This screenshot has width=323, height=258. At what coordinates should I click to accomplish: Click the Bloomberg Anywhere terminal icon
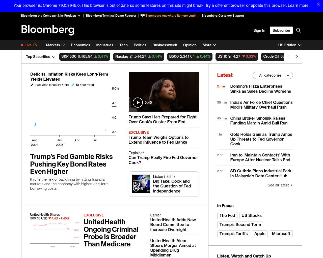pyautogui.click(x=143, y=16)
